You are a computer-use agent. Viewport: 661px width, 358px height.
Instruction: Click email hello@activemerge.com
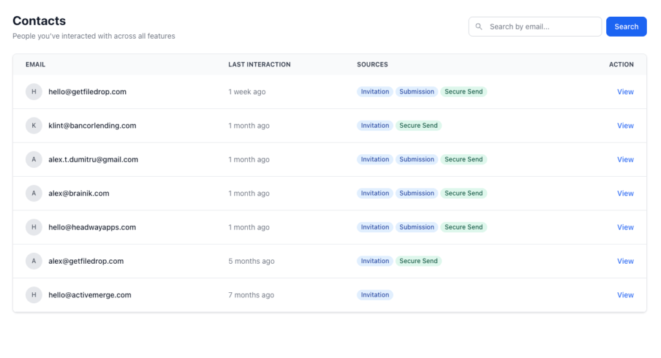coord(90,295)
